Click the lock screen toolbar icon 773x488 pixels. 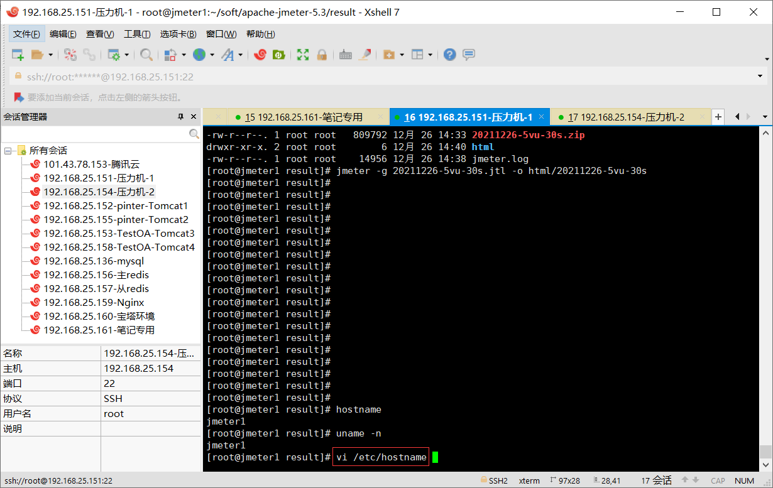coord(322,55)
